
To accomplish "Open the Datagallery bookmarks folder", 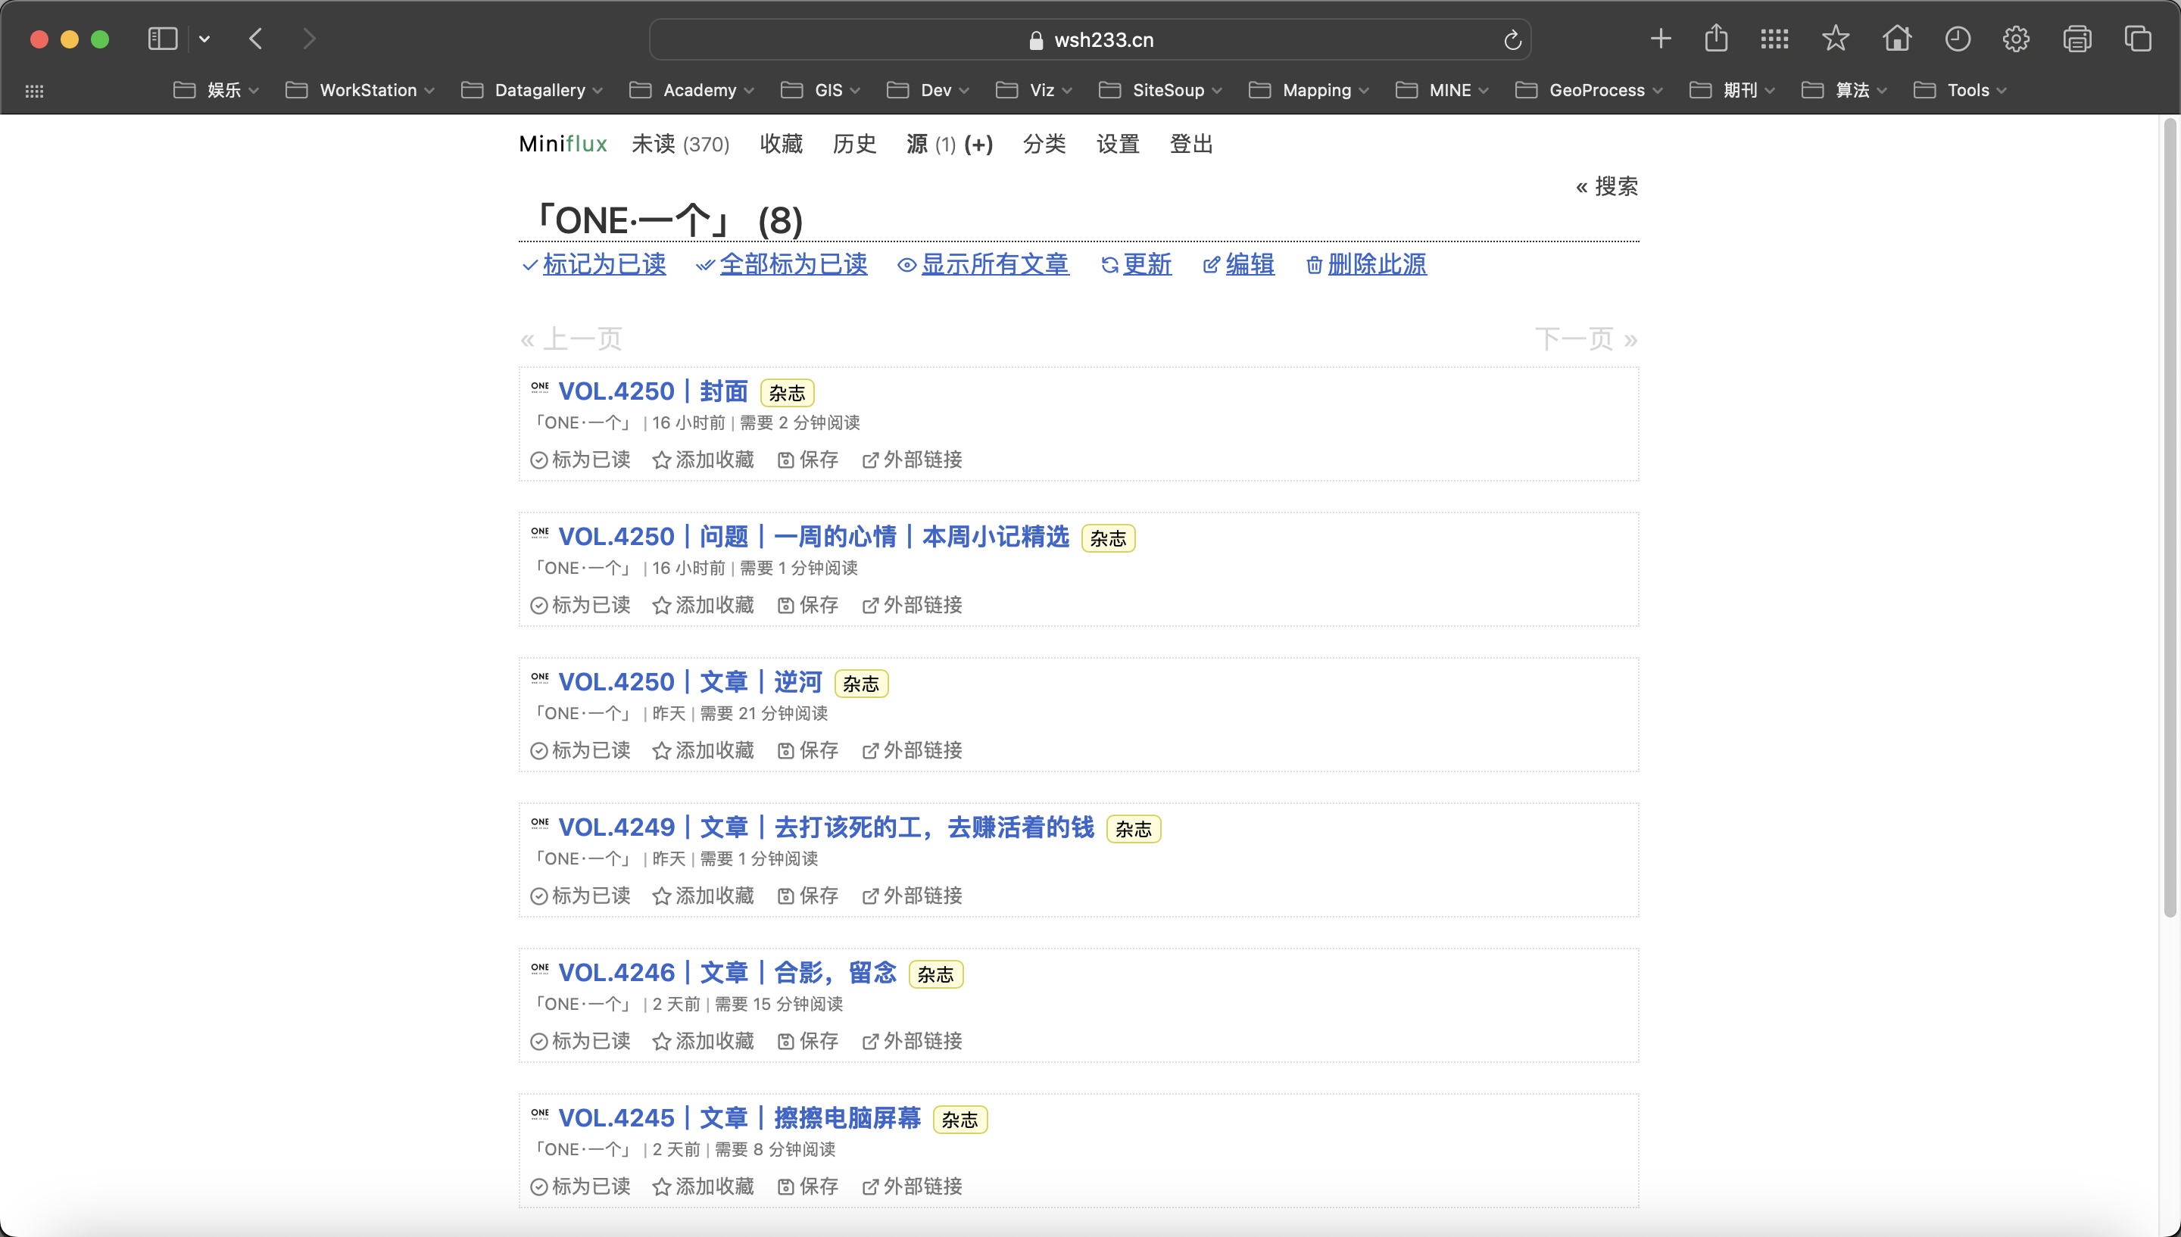I will 532,90.
